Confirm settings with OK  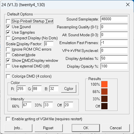tap(86, 128)
